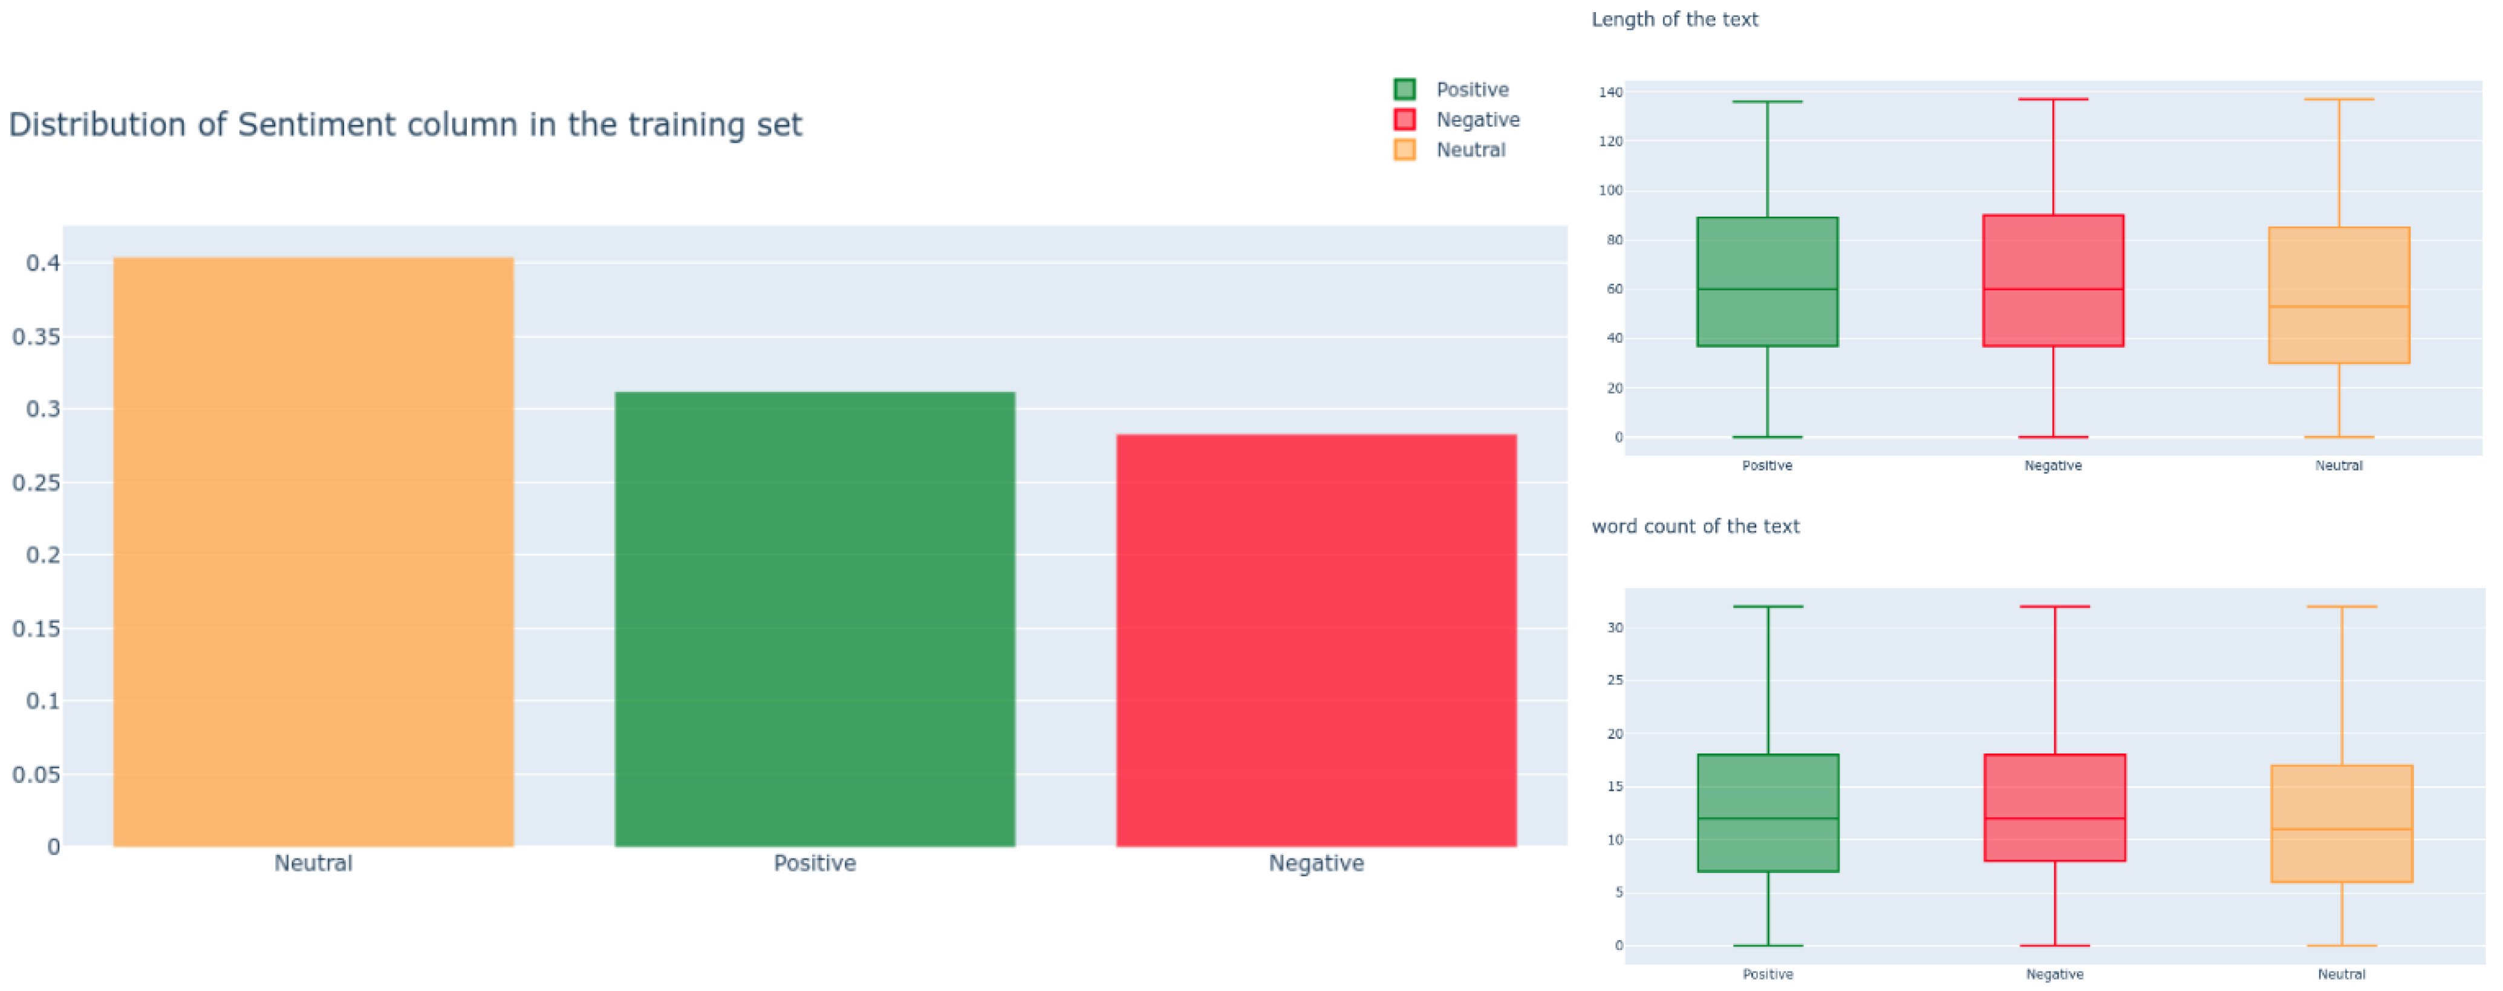
Task: Click the Neutral x-axis label under the bar chart
Action: (313, 863)
